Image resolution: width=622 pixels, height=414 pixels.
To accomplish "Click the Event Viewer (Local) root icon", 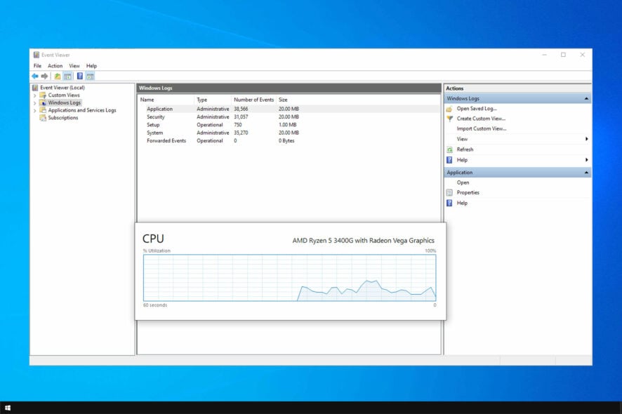I will coord(35,88).
